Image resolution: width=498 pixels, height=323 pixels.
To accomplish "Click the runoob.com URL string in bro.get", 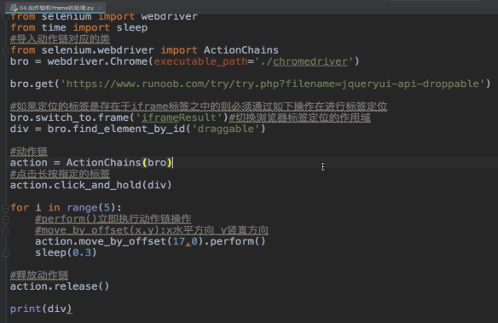I will click(x=273, y=84).
